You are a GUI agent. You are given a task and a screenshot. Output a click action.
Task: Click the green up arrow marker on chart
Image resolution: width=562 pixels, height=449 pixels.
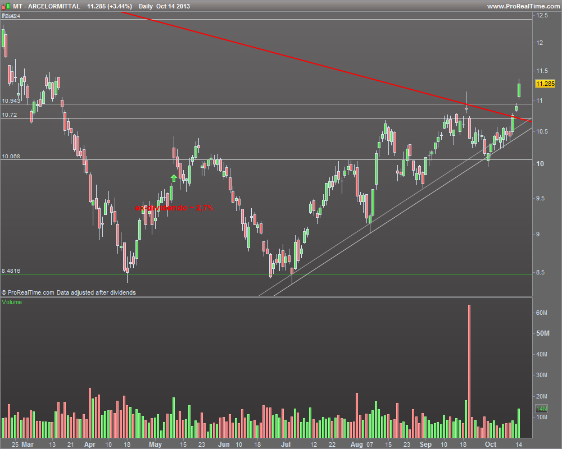[174, 178]
